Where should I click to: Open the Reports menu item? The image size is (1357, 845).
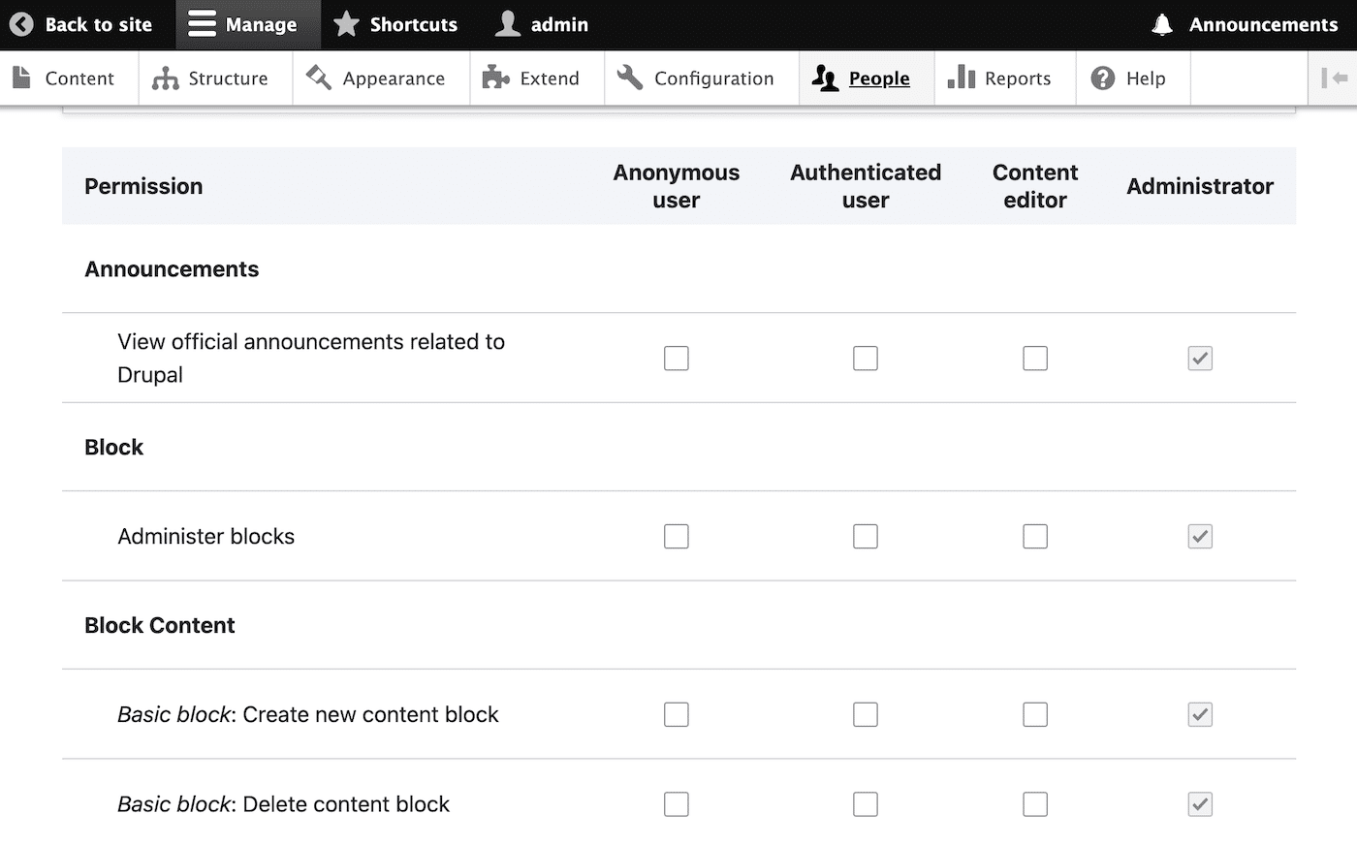[x=1018, y=78]
